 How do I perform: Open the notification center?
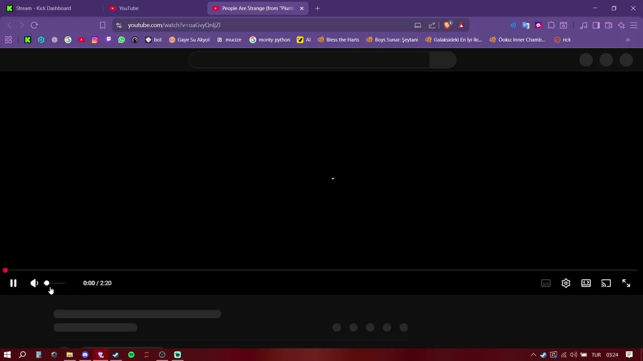pos(629,355)
